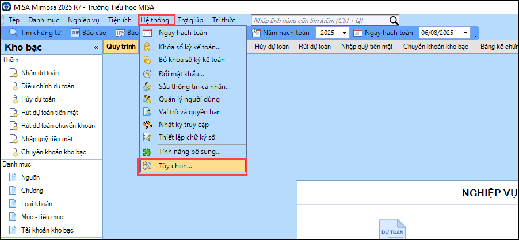Click the document icon beside Nhập quỹ tiền mặt
Viewport: 519px width, 240px height.
(x=13, y=139)
